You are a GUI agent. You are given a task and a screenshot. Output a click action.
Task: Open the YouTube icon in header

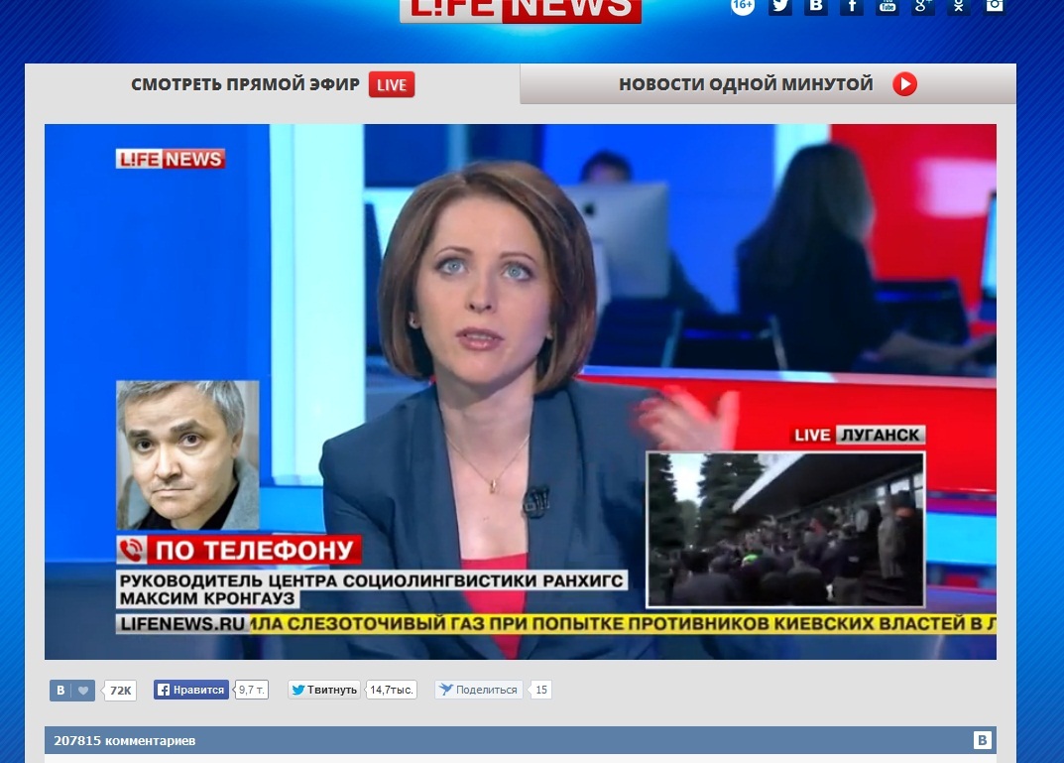(x=887, y=6)
